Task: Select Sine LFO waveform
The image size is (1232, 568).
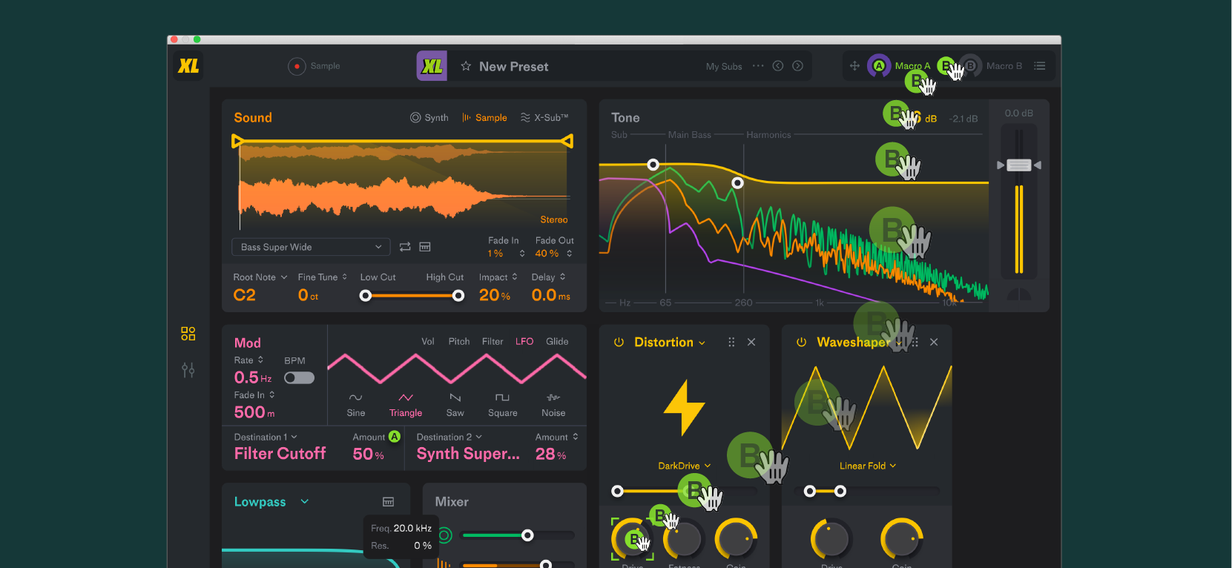Action: coord(356,405)
